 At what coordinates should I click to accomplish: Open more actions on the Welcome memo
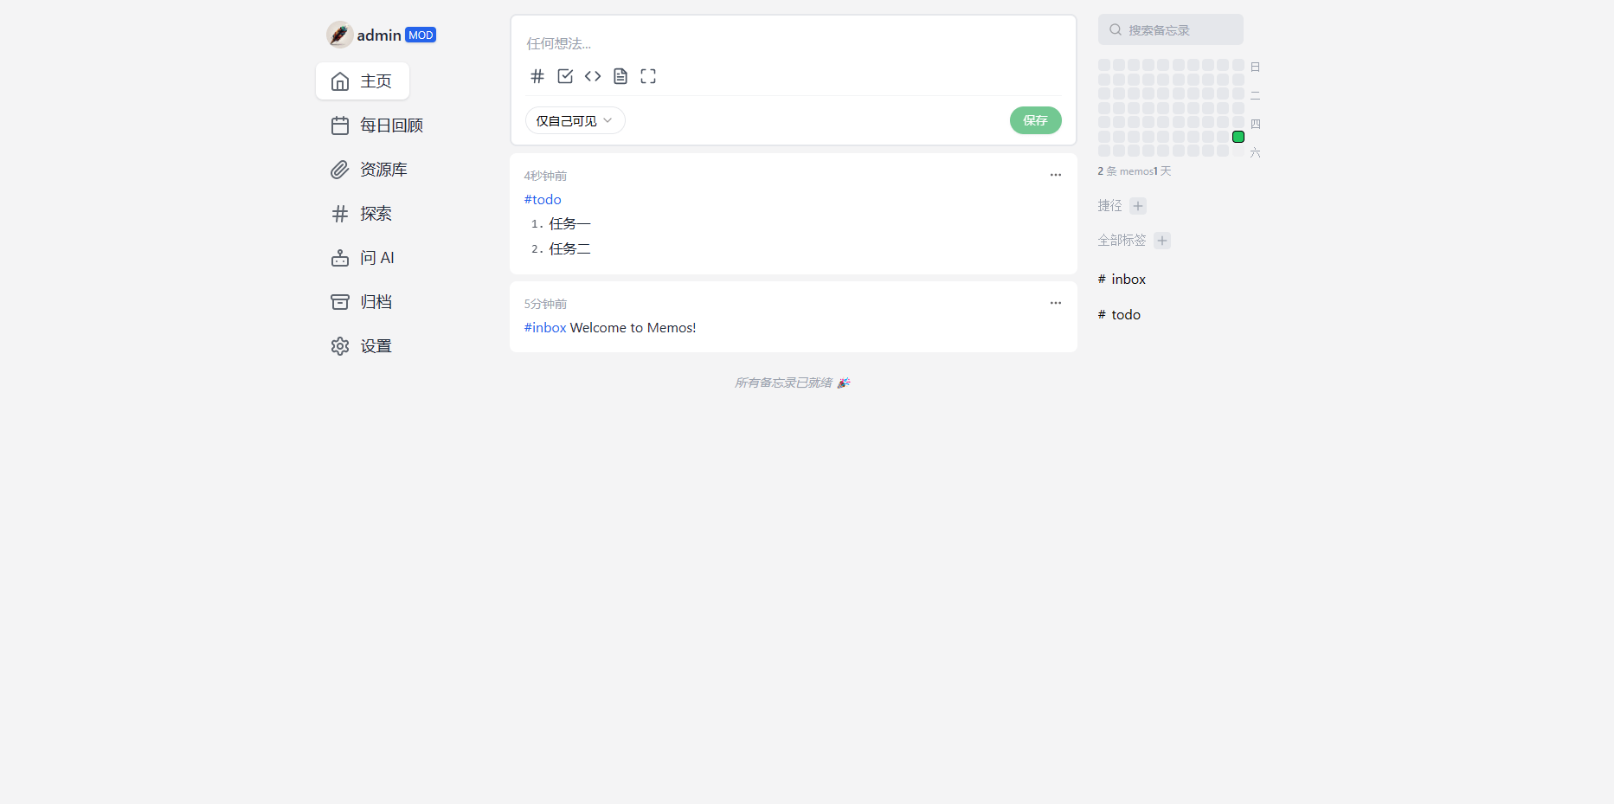[x=1055, y=303]
